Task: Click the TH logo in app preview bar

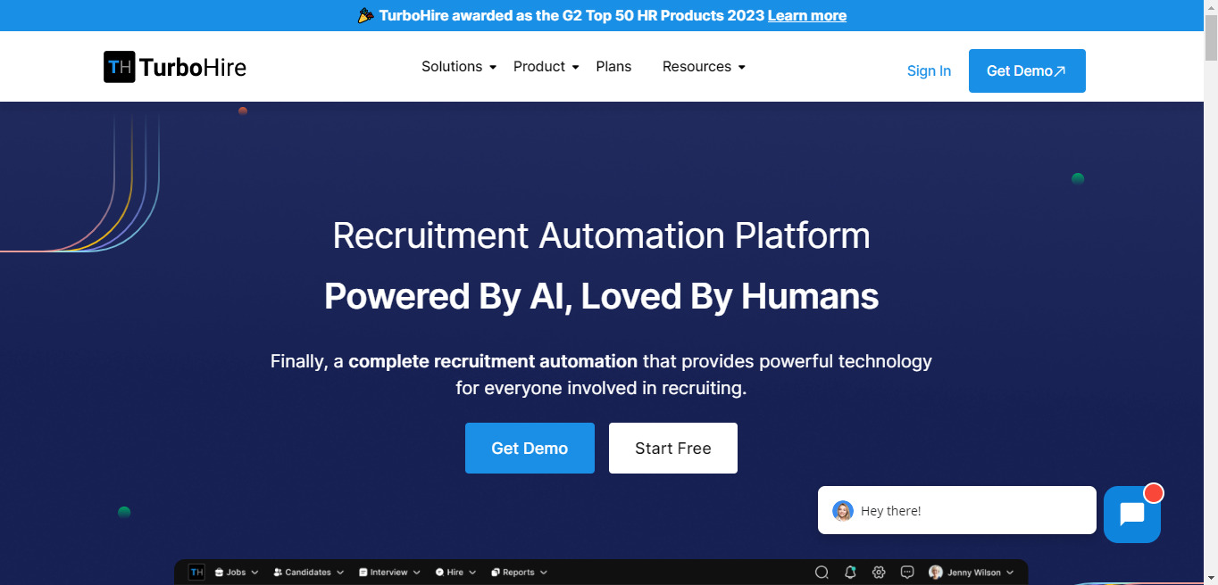Action: (196, 573)
